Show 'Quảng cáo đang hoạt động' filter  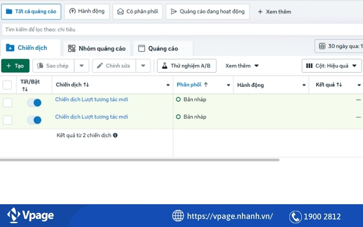pyautogui.click(x=207, y=11)
